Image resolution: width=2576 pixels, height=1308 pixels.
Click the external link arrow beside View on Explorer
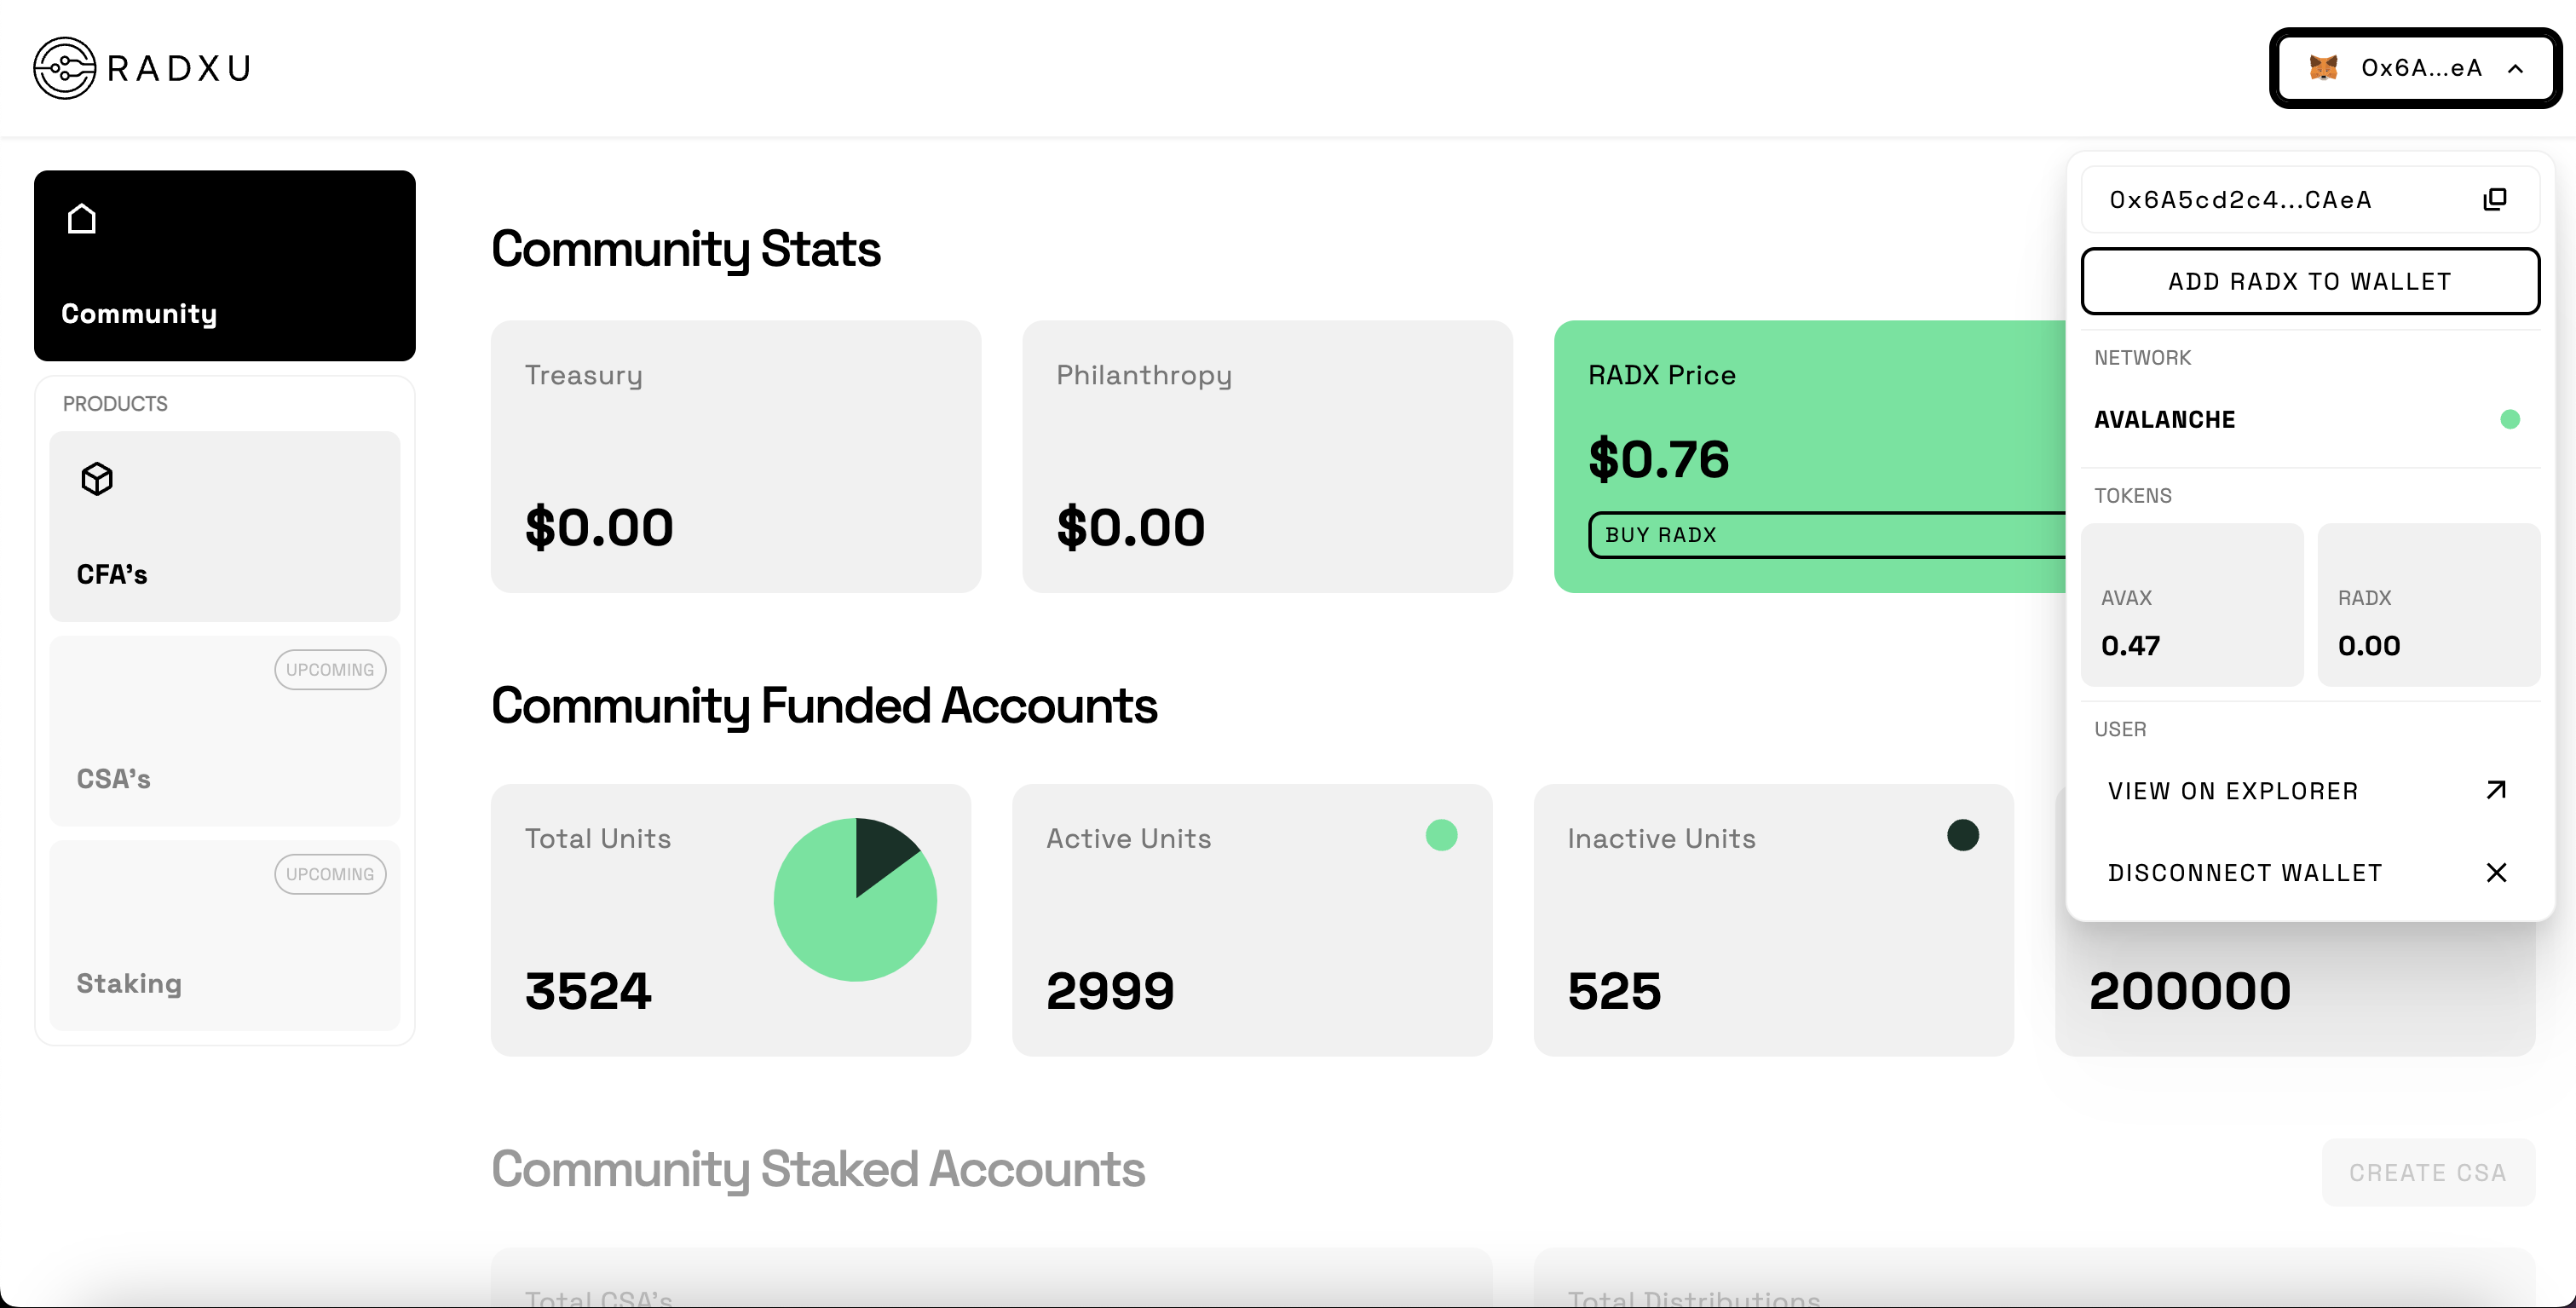point(2496,790)
